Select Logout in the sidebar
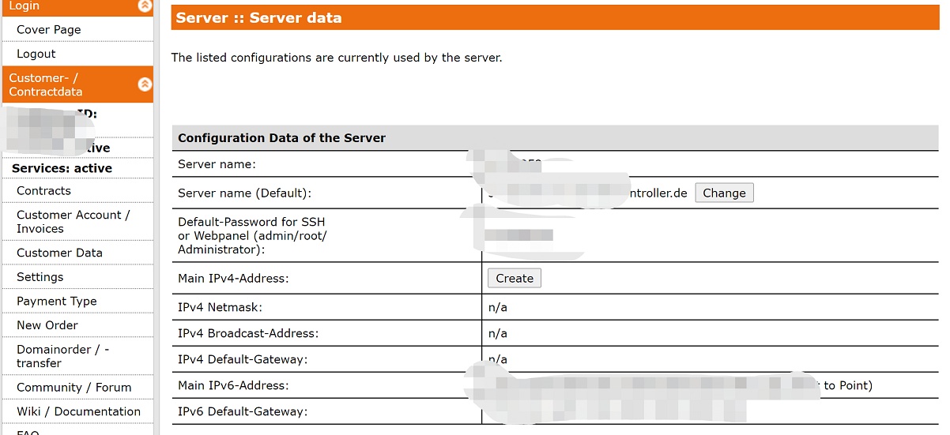The image size is (950, 435). tap(36, 54)
